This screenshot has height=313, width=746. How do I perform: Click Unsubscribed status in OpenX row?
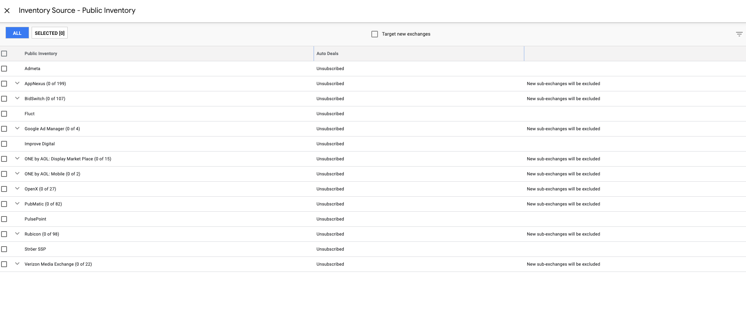coord(330,189)
